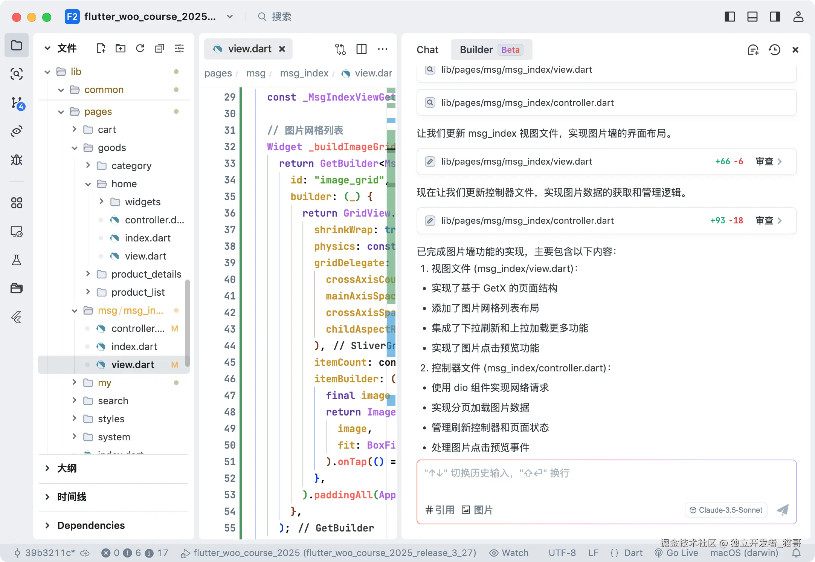Click the new chat icon
Screen dimensions: 815x562
point(753,50)
